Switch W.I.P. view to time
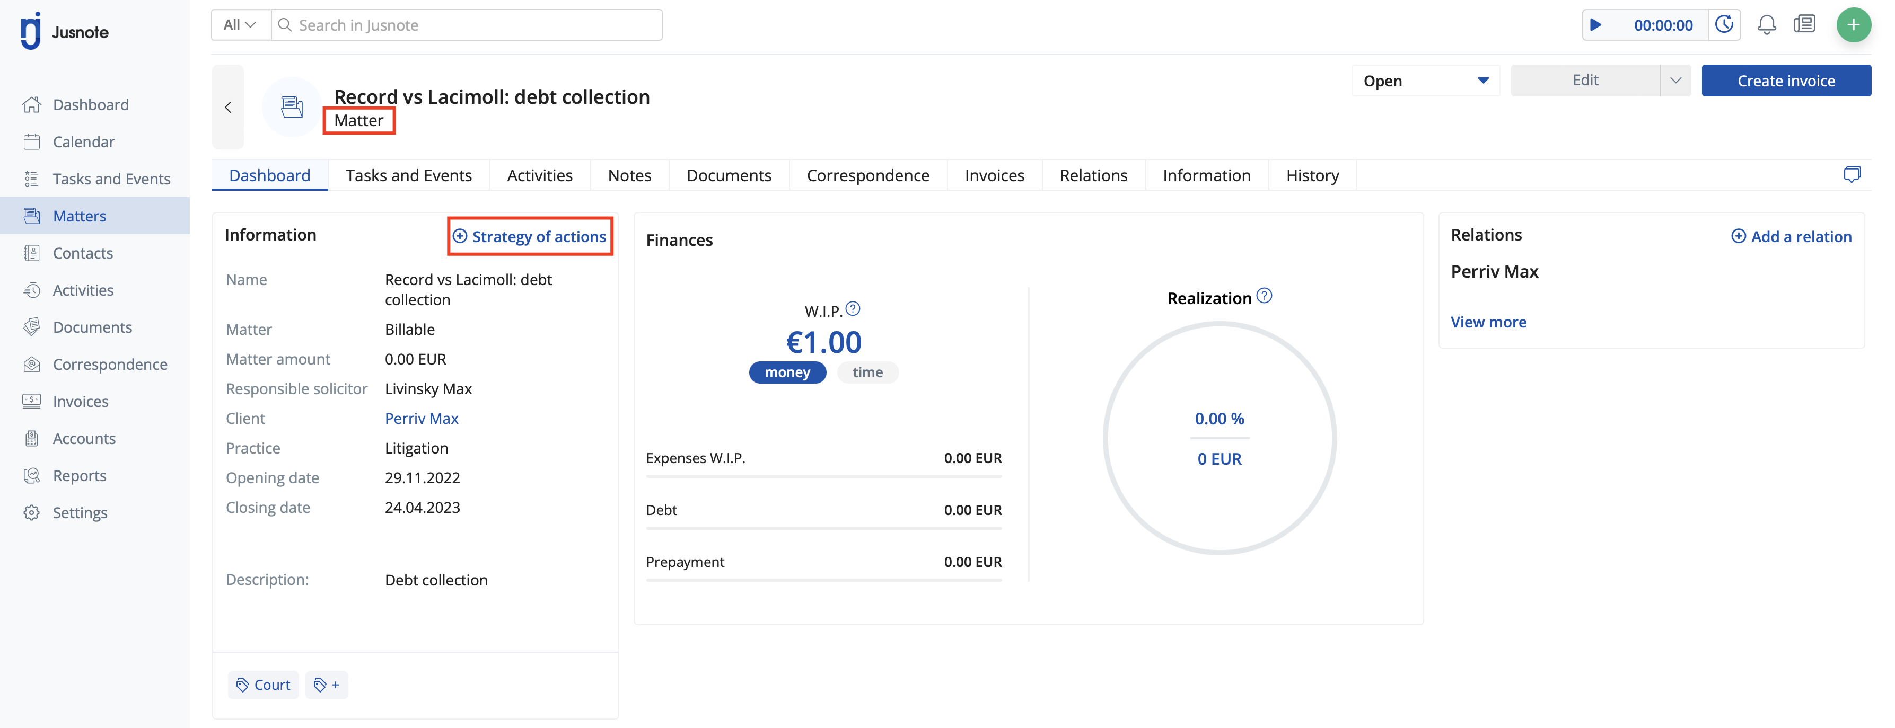This screenshot has height=728, width=1895. (867, 372)
